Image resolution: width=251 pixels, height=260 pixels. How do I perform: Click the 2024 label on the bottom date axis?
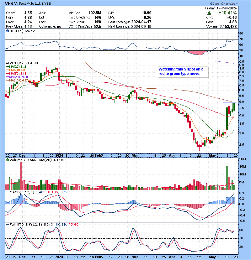click(x=59, y=257)
